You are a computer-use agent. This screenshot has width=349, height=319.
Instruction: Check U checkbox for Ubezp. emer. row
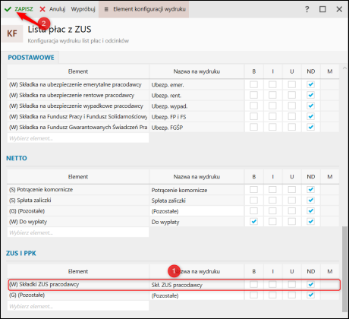[x=291, y=84]
